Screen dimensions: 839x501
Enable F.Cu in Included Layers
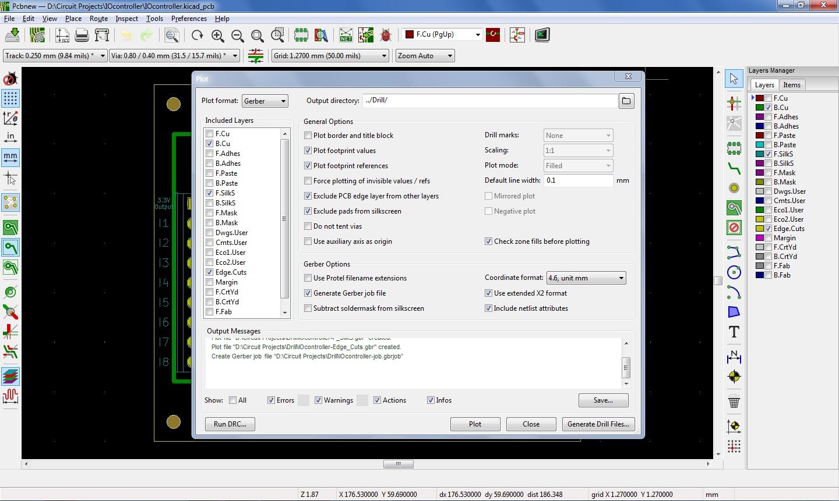click(210, 134)
